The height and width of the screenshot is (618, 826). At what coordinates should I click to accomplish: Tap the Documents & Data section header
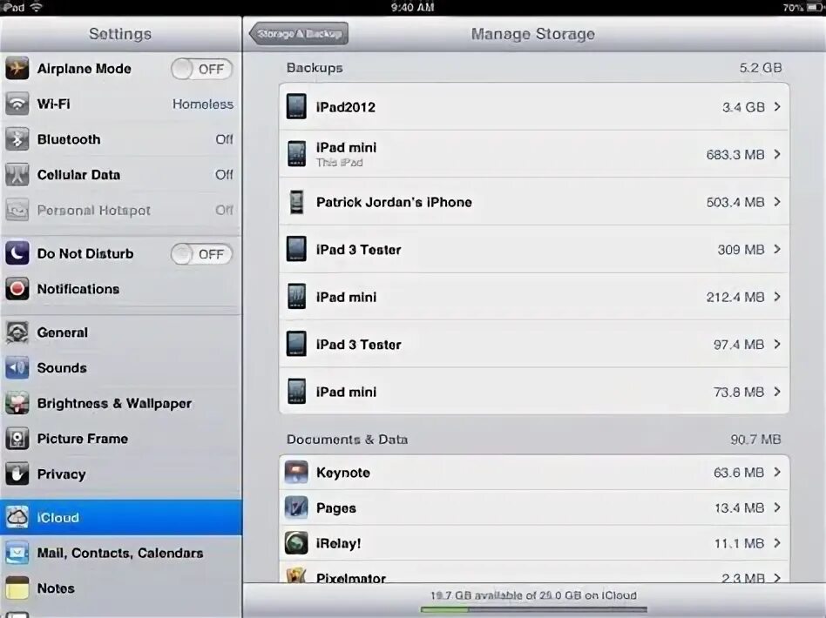pyautogui.click(x=347, y=439)
